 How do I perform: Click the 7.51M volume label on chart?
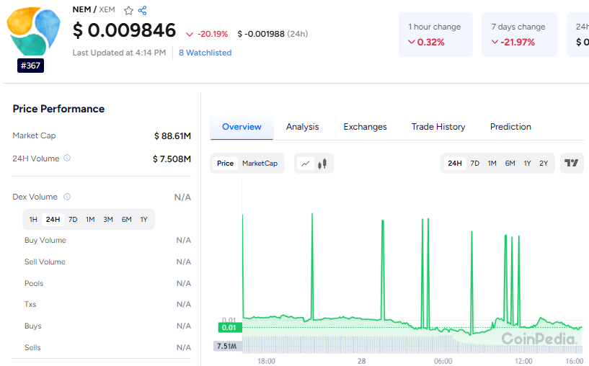pyautogui.click(x=227, y=346)
